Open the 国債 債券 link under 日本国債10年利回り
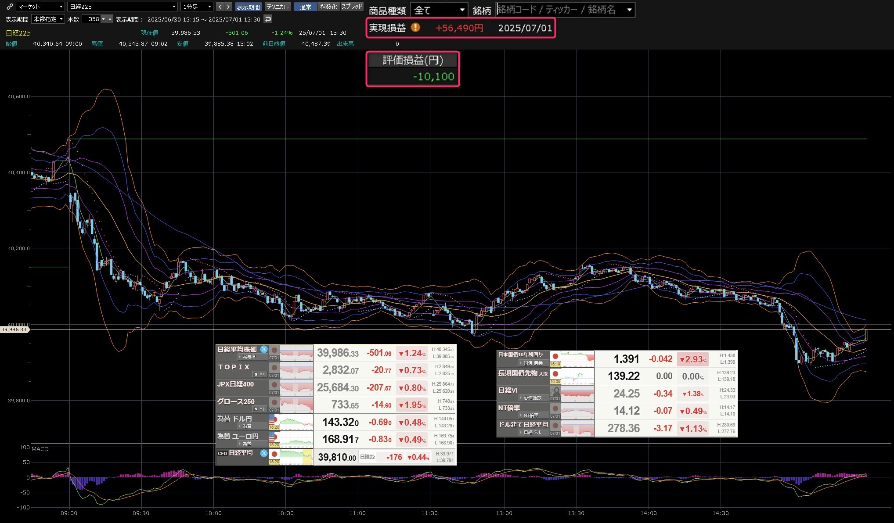This screenshot has width=894, height=523. pyautogui.click(x=533, y=363)
